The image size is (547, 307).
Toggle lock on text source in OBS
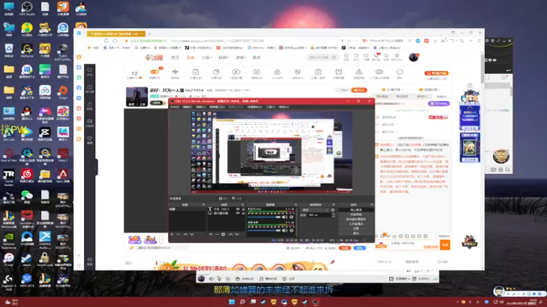(x=243, y=209)
